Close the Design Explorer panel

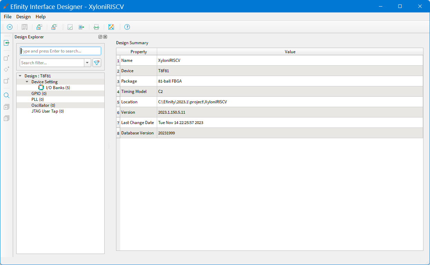105,37
